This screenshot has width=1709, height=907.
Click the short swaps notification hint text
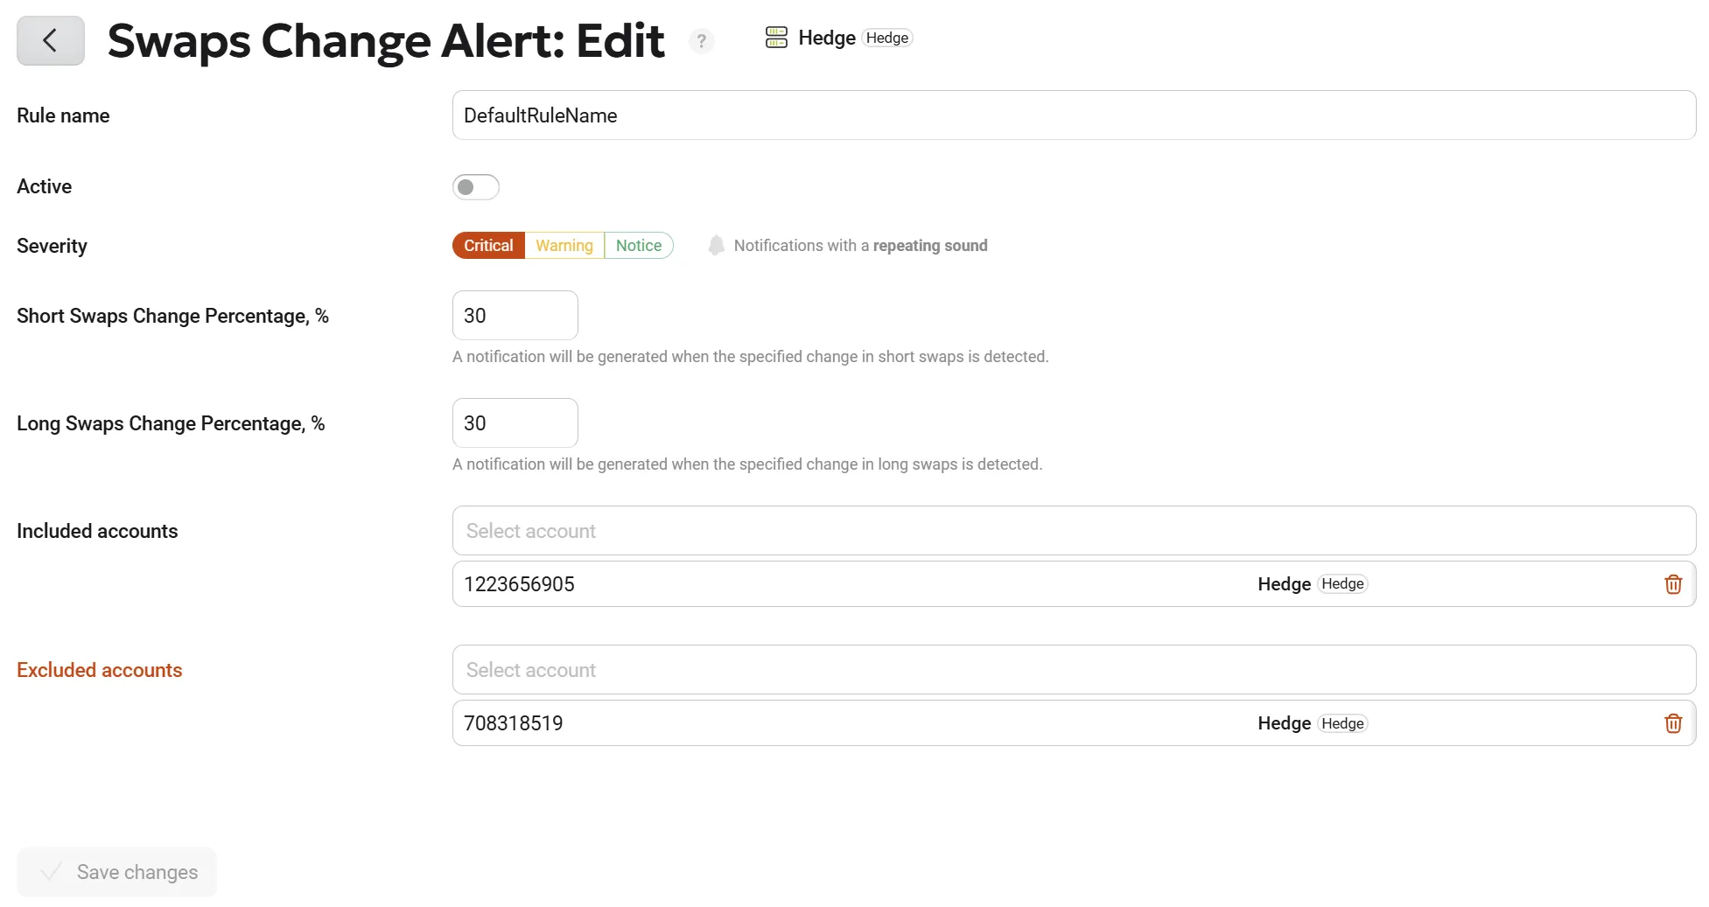[x=750, y=357]
